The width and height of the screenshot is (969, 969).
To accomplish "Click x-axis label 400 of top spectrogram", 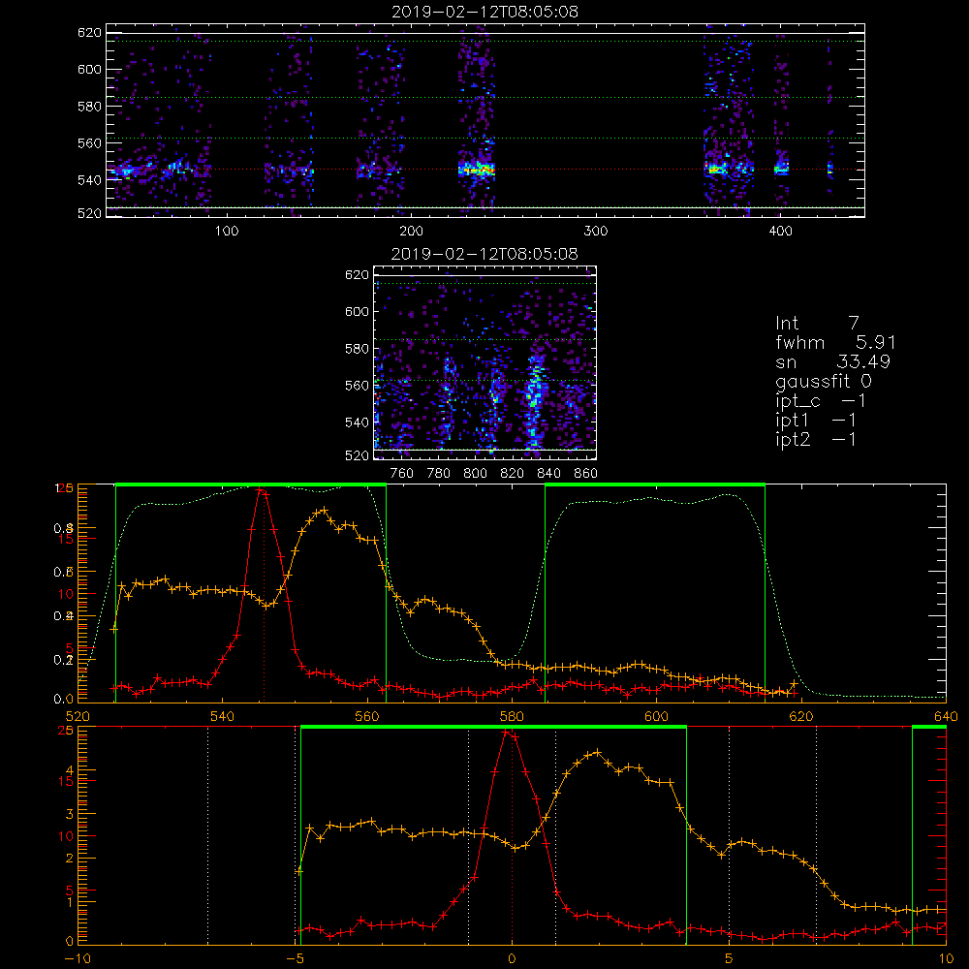I will tap(780, 232).
